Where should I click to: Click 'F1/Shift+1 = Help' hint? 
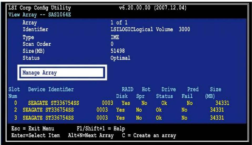101,128
